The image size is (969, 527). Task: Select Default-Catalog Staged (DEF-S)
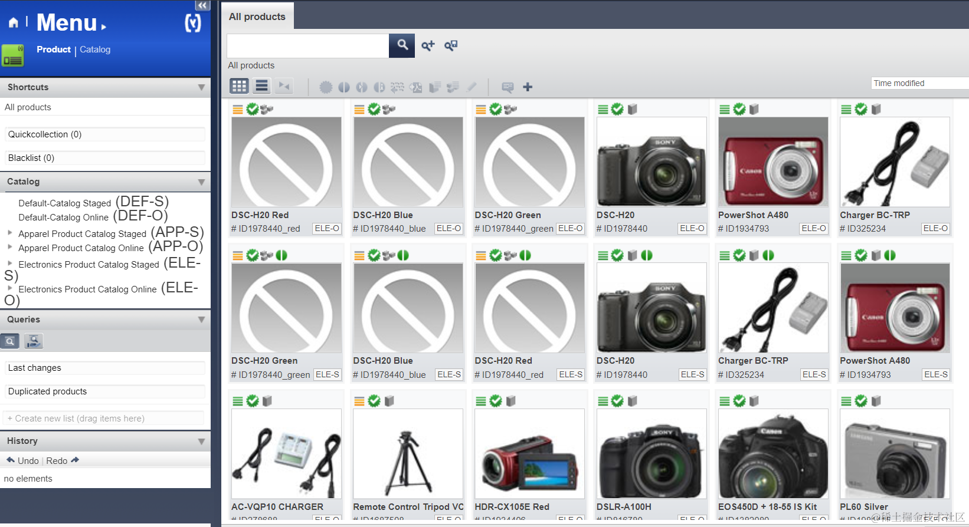[93, 202]
